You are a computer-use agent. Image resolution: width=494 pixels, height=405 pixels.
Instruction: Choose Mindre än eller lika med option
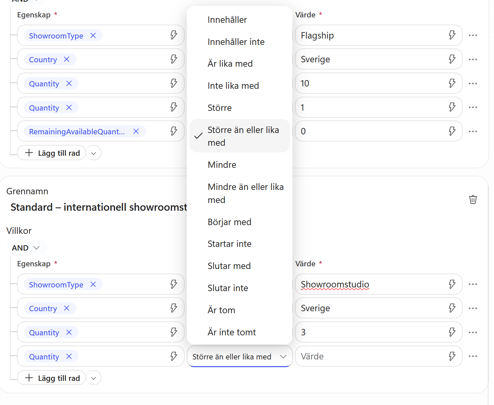240,193
